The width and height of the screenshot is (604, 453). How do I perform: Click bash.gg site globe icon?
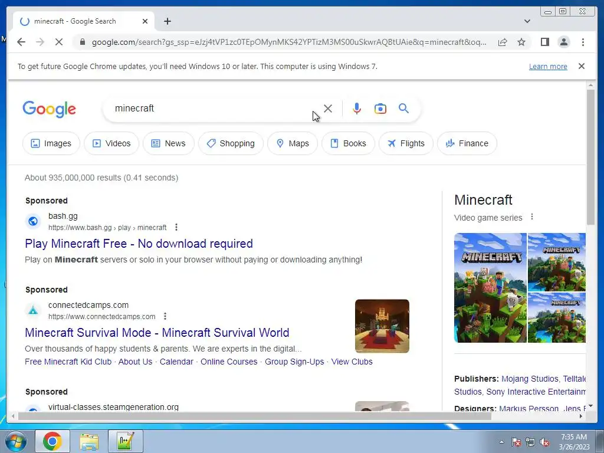coord(33,221)
